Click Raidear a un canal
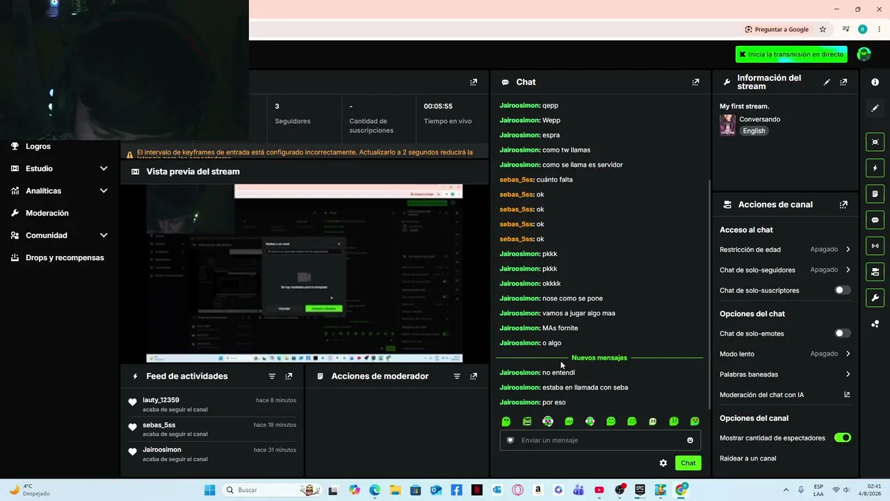This screenshot has width=890, height=501. [747, 458]
